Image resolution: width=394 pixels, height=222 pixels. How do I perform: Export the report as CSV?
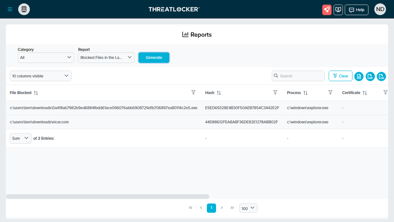click(381, 76)
